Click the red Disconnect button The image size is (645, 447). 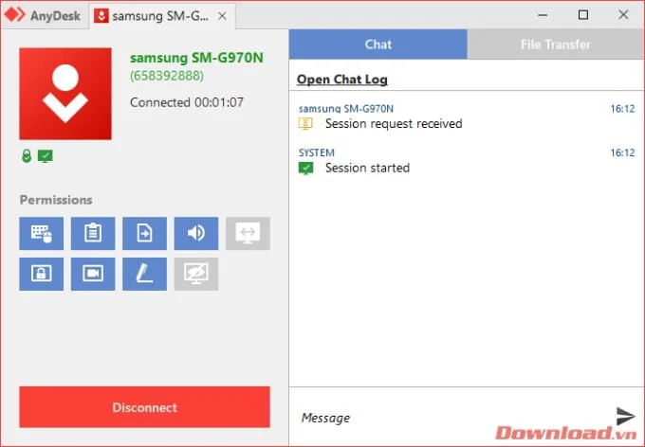coord(144,407)
